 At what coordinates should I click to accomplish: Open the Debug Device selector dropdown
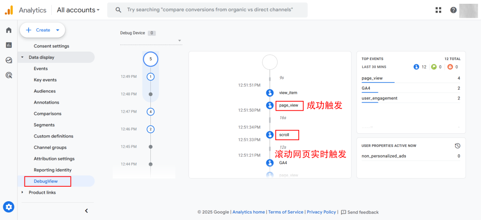[x=151, y=40]
